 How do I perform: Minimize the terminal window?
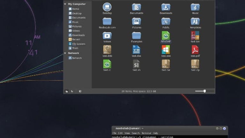(x=217, y=128)
